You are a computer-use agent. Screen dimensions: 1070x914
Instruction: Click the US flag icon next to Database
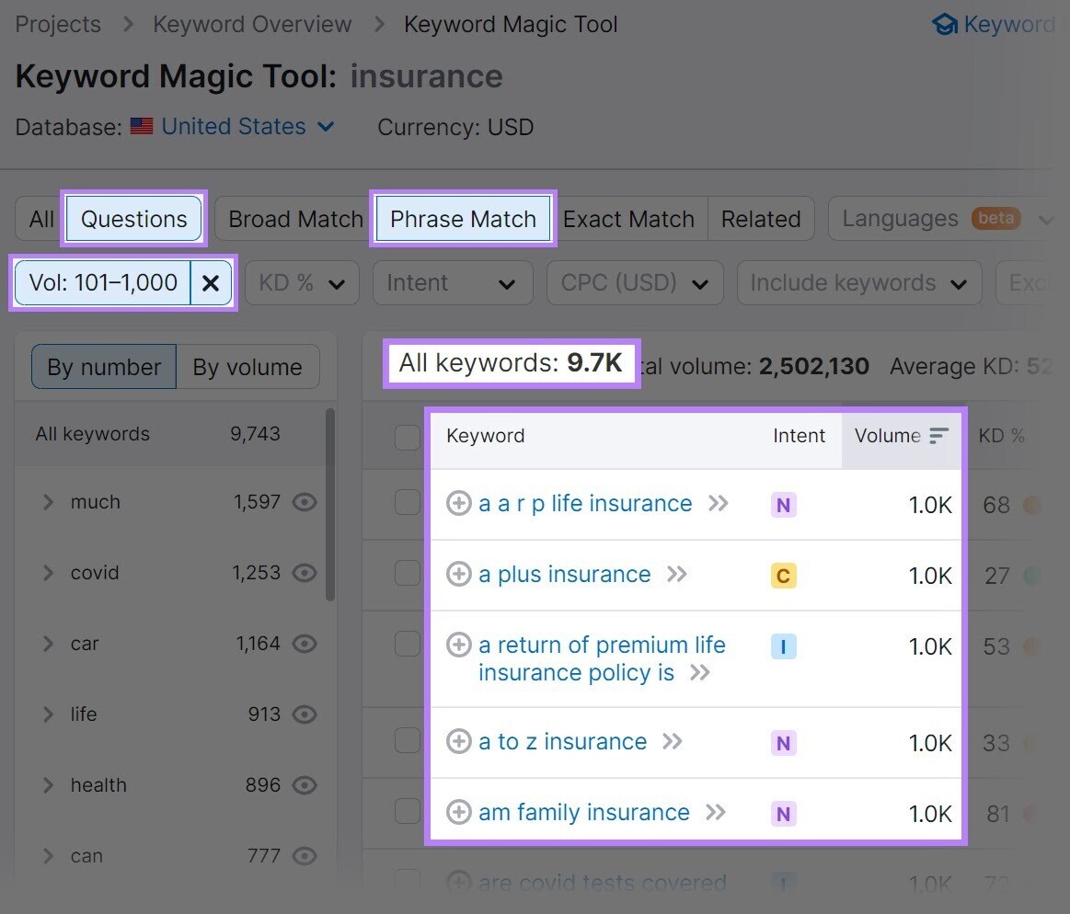coord(140,126)
